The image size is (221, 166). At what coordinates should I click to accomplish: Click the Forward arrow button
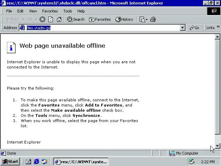30,19
